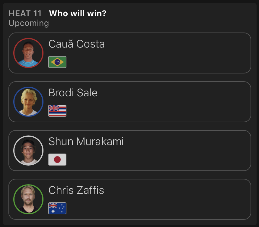Open the "Chris Zaffis" name link
The height and width of the screenshot is (227, 259).
[76, 190]
